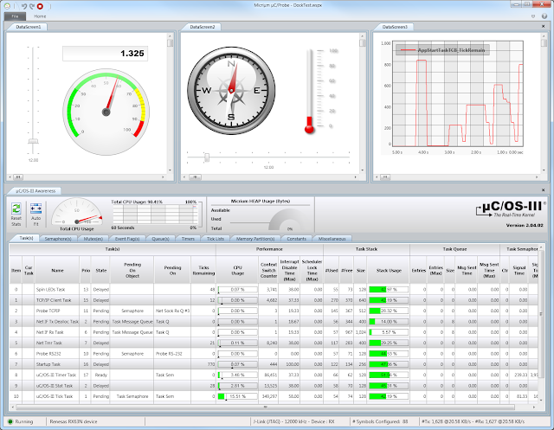Screen dimensions: 554x430
Task: Click DataScreen1 scroll-down arrow
Action: pos(170,170)
